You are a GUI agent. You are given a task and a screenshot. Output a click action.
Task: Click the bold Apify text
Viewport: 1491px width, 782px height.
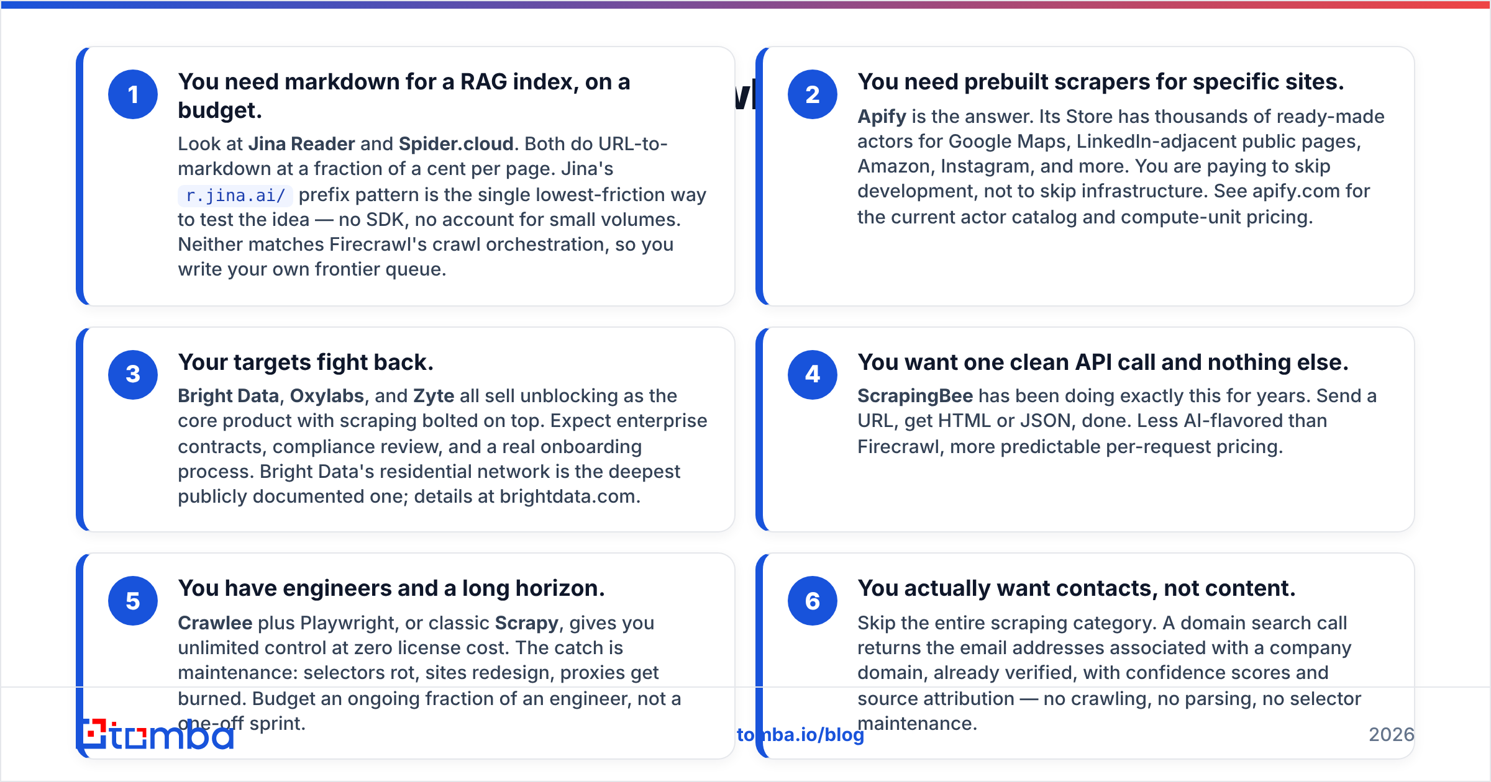(x=882, y=117)
